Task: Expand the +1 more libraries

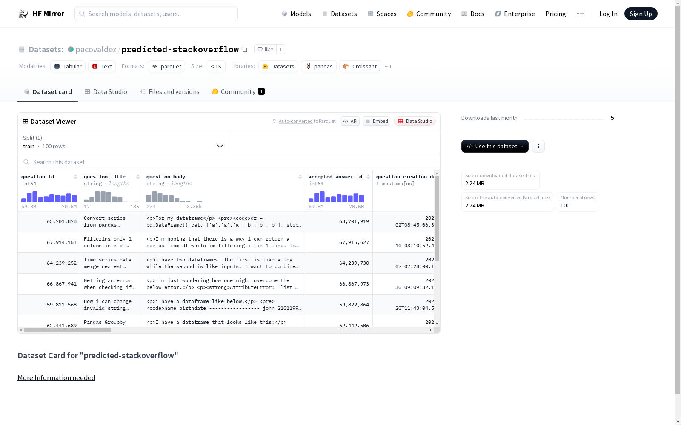Action: click(388, 66)
